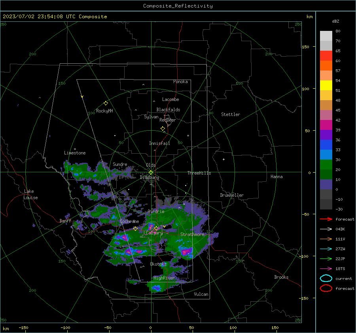The height and width of the screenshot is (333, 356).
Task: Click the Lake Louise label
Action: (30, 194)
